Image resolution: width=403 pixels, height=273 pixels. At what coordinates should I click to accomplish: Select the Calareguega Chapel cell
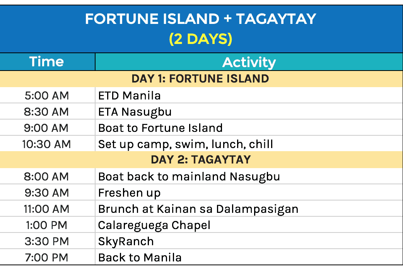154,225
